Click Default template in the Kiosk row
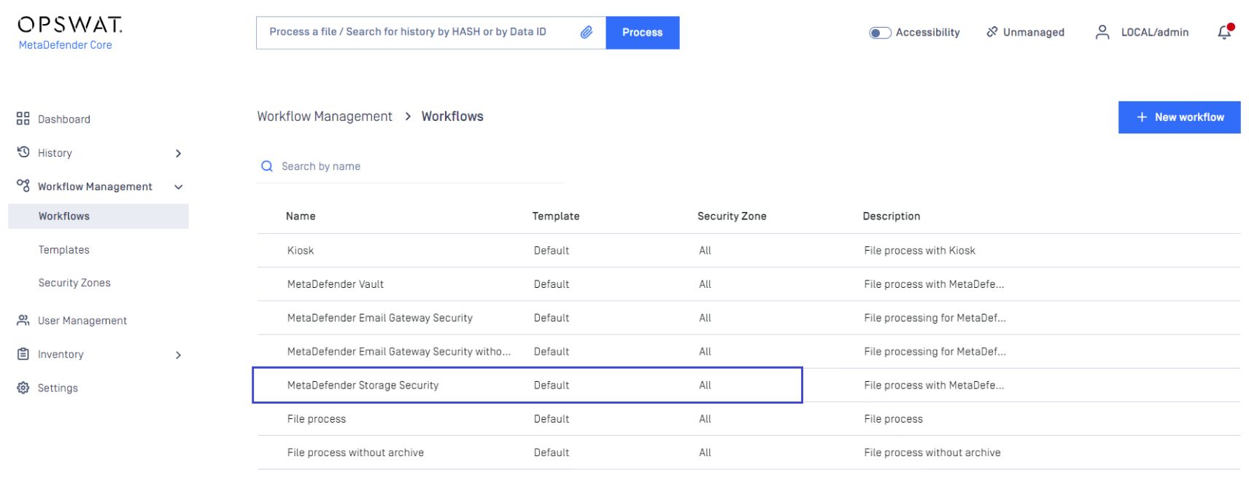This screenshot has height=497, width=1249. [x=552, y=251]
